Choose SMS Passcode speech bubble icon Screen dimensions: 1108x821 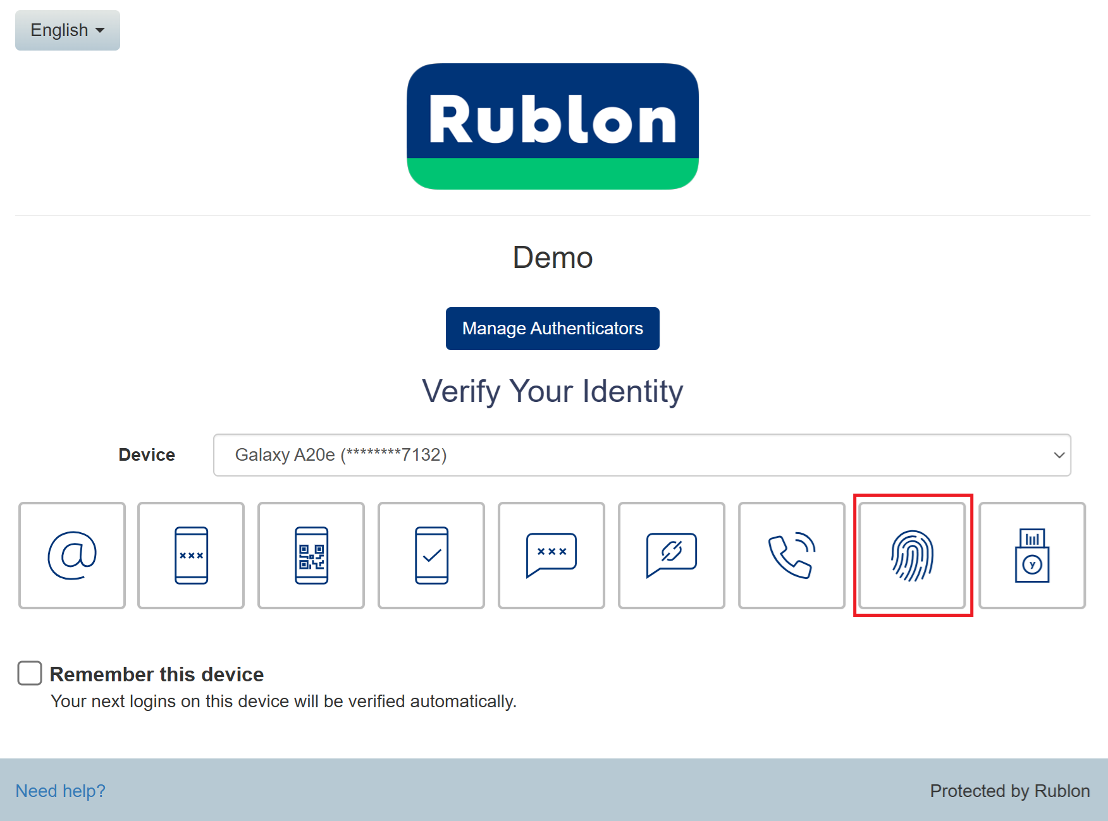[x=551, y=556]
